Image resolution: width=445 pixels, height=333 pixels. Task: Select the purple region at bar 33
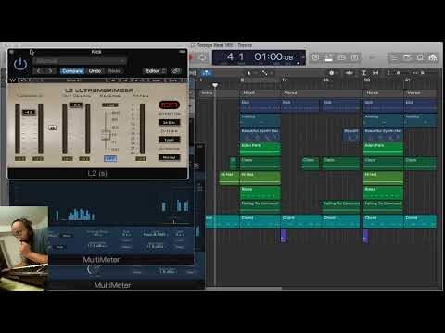click(366, 236)
